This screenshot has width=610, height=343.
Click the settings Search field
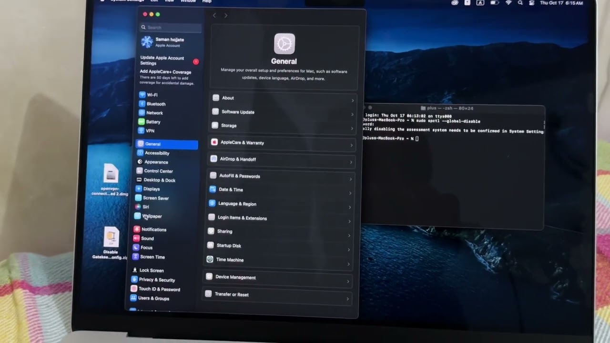tap(170, 27)
